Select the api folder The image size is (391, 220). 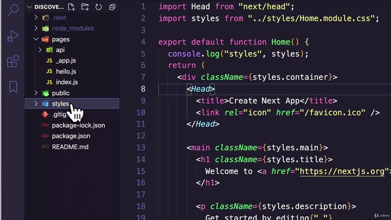60,50
